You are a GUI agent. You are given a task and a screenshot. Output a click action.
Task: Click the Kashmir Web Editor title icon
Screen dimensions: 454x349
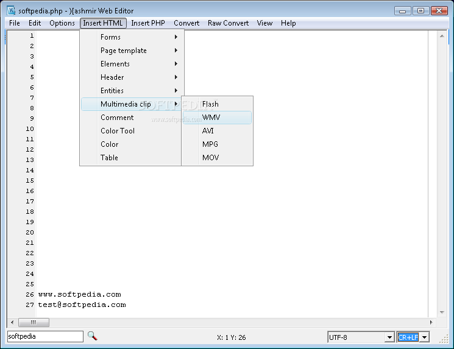[11, 11]
